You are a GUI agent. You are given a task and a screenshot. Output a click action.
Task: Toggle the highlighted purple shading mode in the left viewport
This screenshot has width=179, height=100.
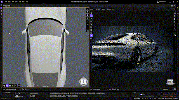click(x=7, y=86)
